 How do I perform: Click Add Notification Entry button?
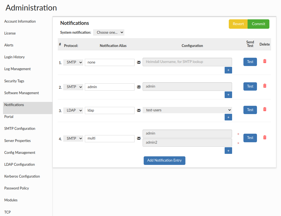click(164, 160)
